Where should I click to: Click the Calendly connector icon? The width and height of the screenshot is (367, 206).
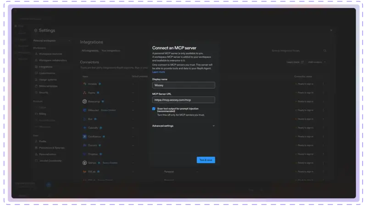pyautogui.click(x=84, y=128)
